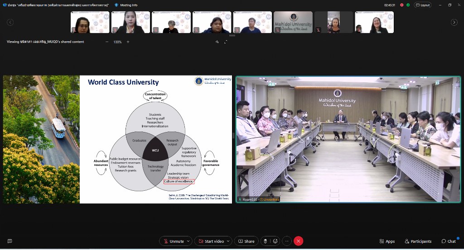Open the reactions emoji icon
The height and width of the screenshot is (250, 464).
(275, 241)
